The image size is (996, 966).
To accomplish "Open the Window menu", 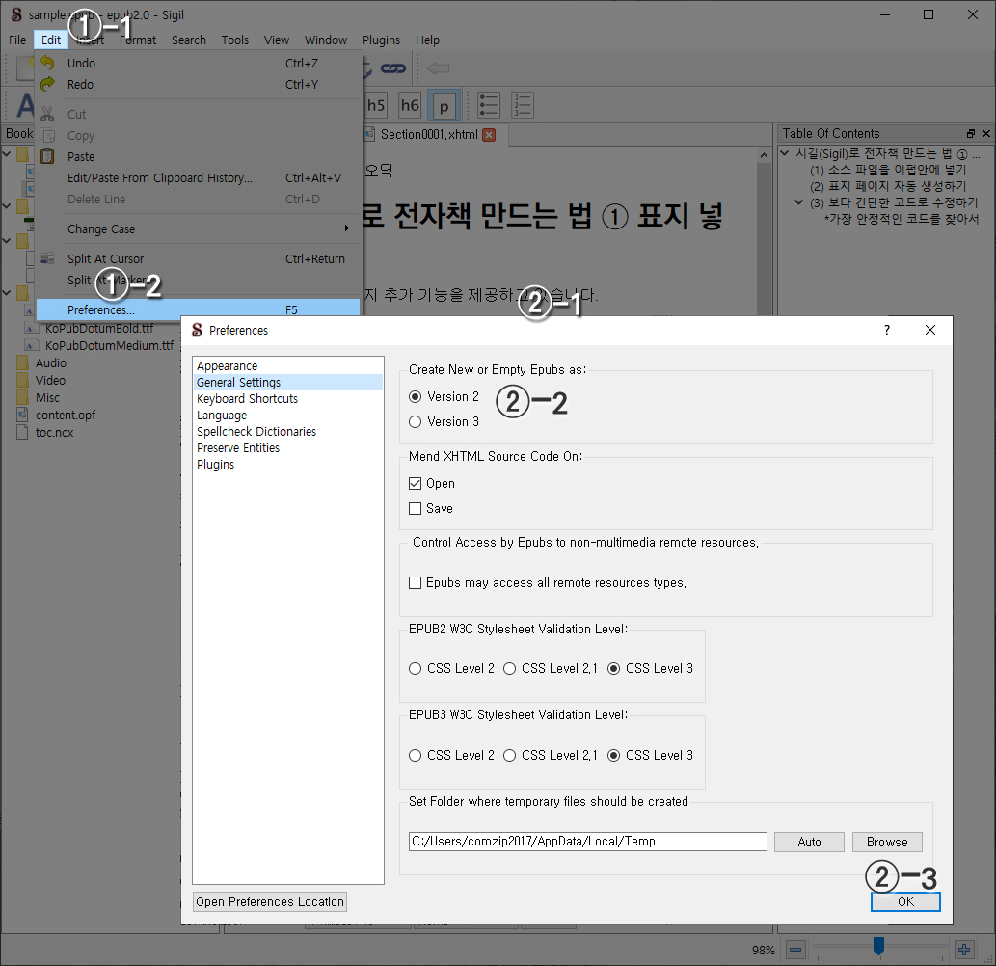I will pyautogui.click(x=326, y=40).
